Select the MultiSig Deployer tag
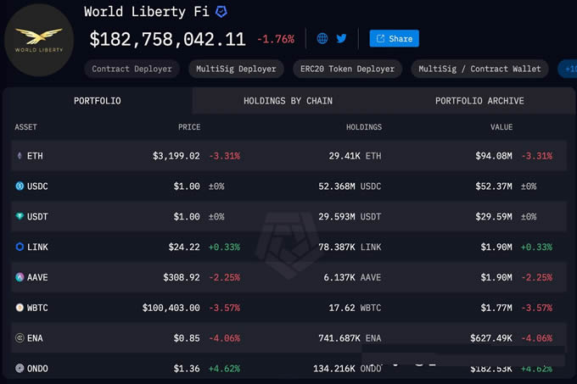The height and width of the screenshot is (384, 577). pyautogui.click(x=236, y=69)
